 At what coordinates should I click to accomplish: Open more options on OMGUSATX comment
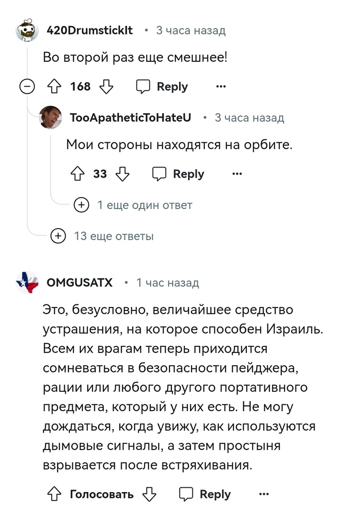264,495
